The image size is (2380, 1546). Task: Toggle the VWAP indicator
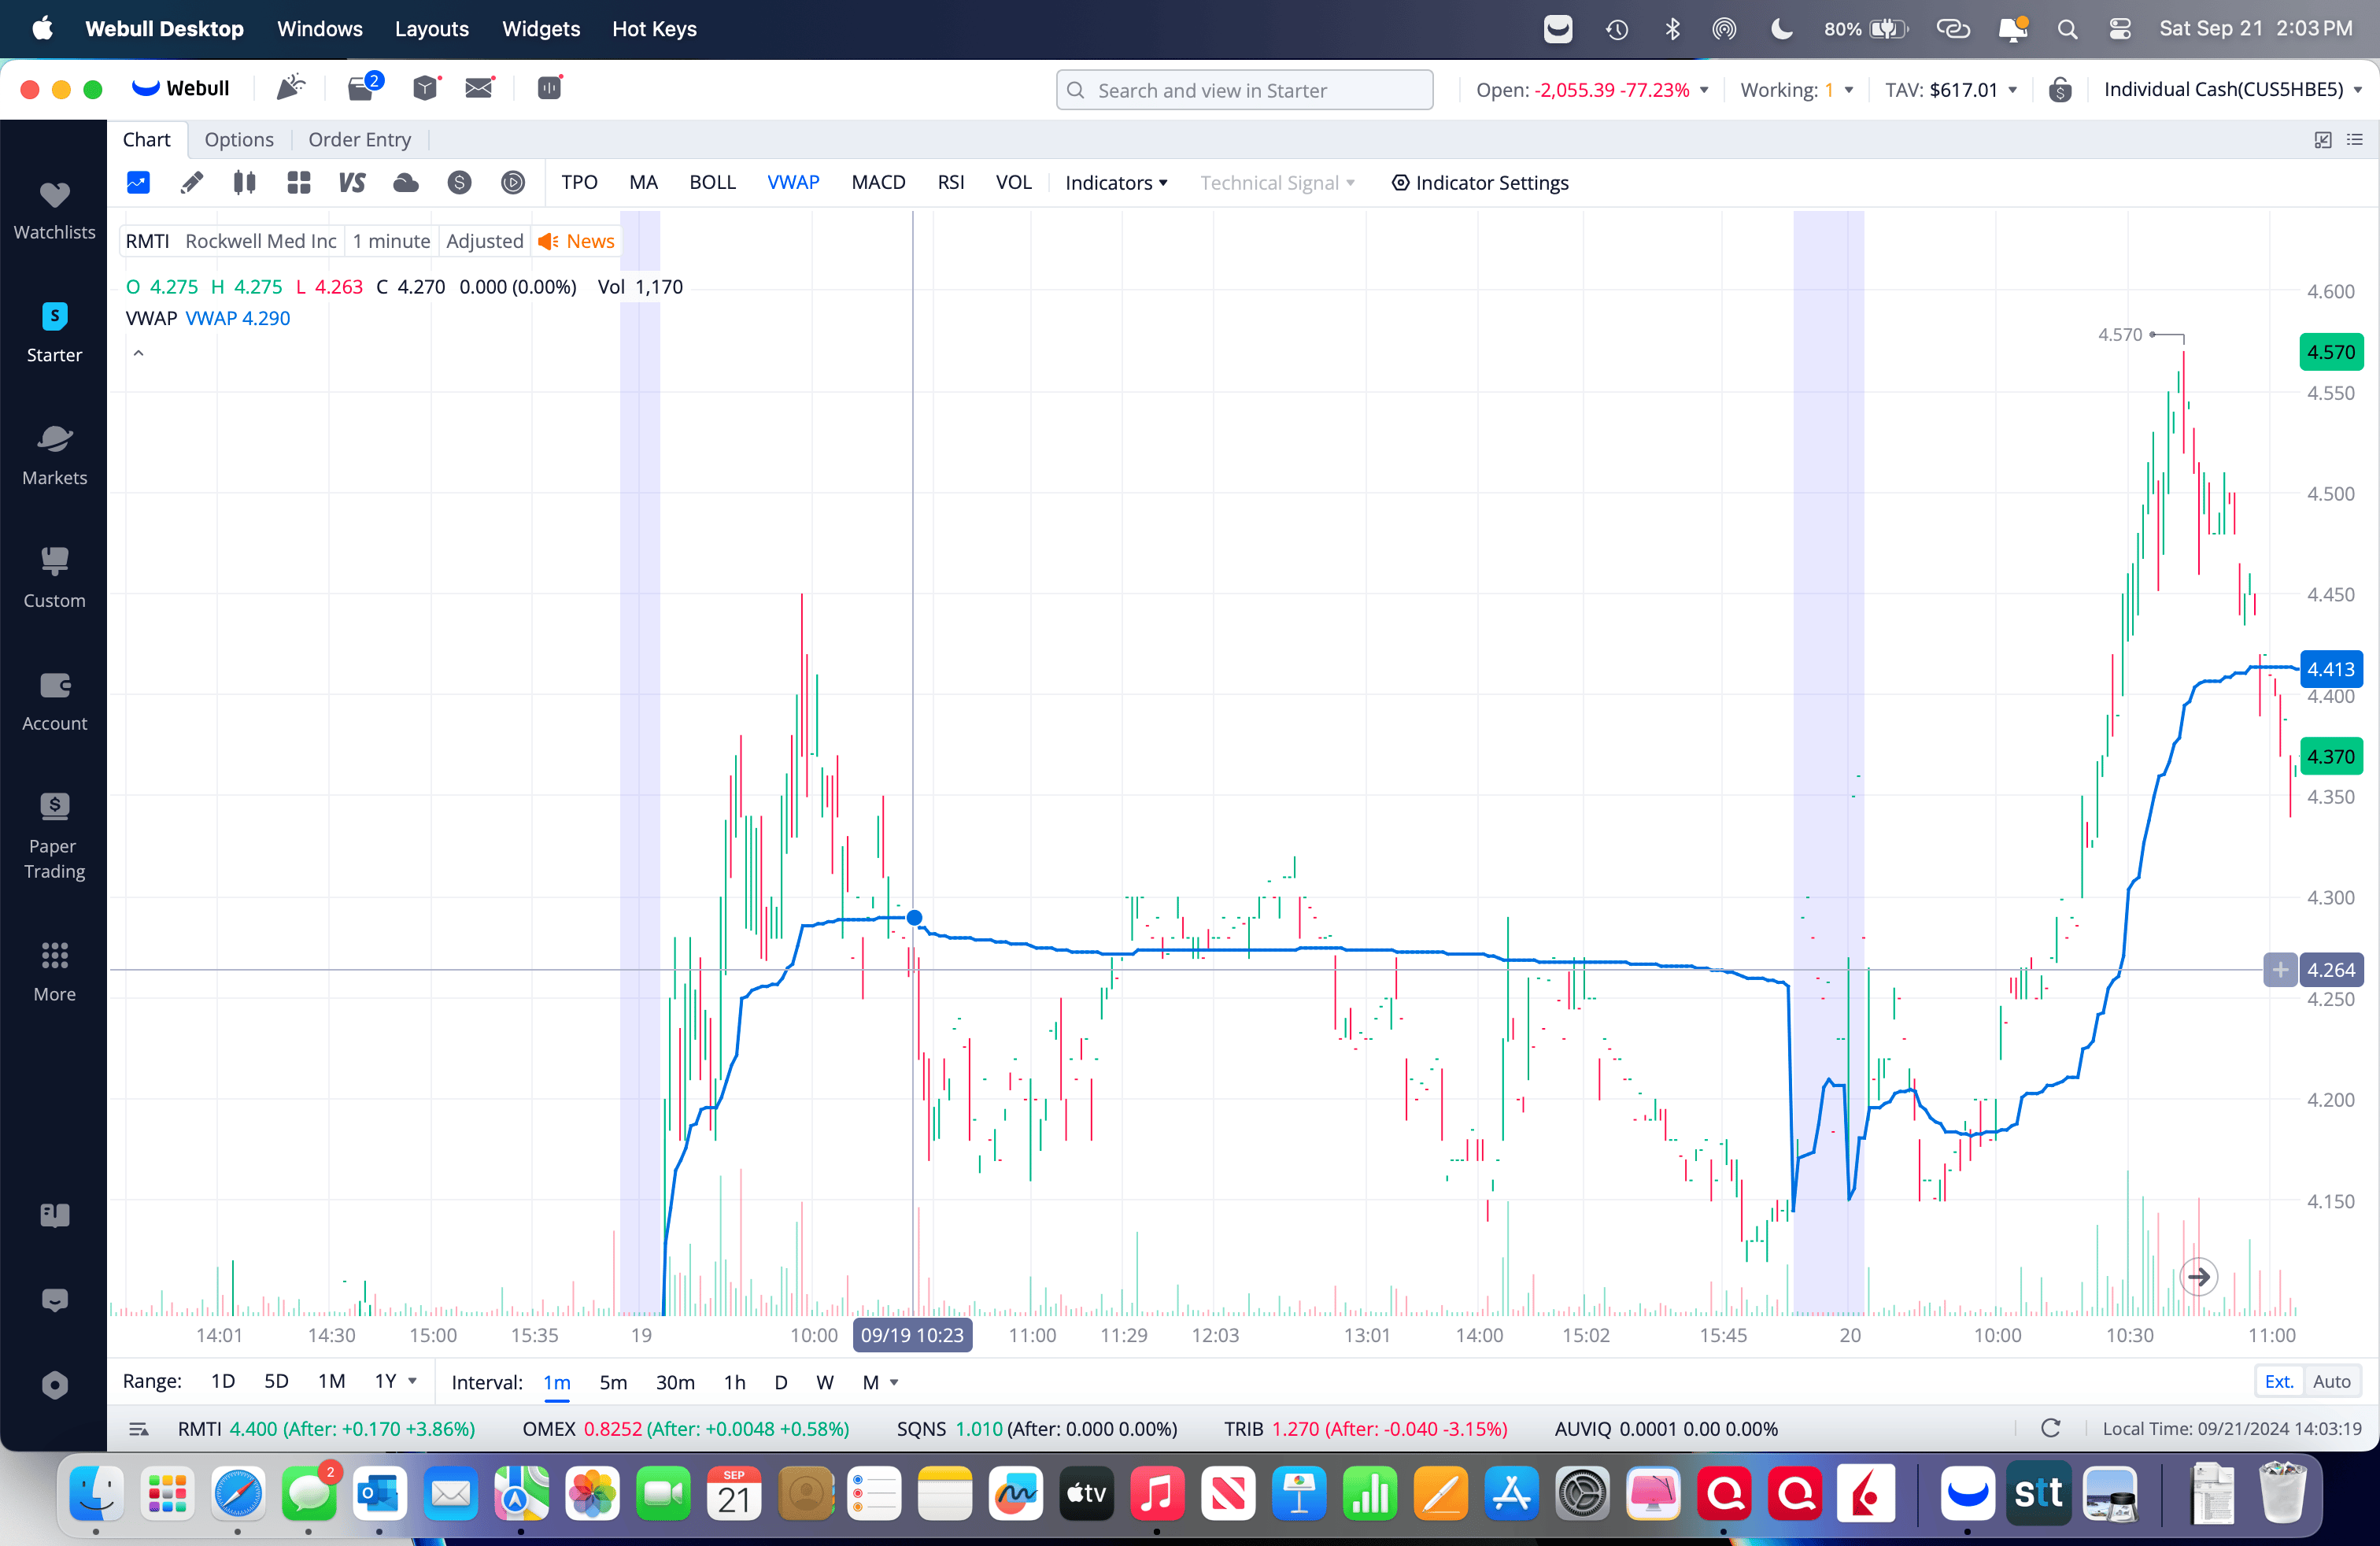click(793, 182)
